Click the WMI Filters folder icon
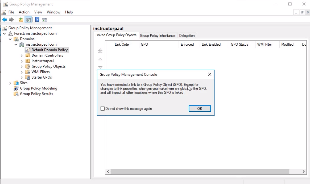The image size is (310, 184). click(x=28, y=72)
